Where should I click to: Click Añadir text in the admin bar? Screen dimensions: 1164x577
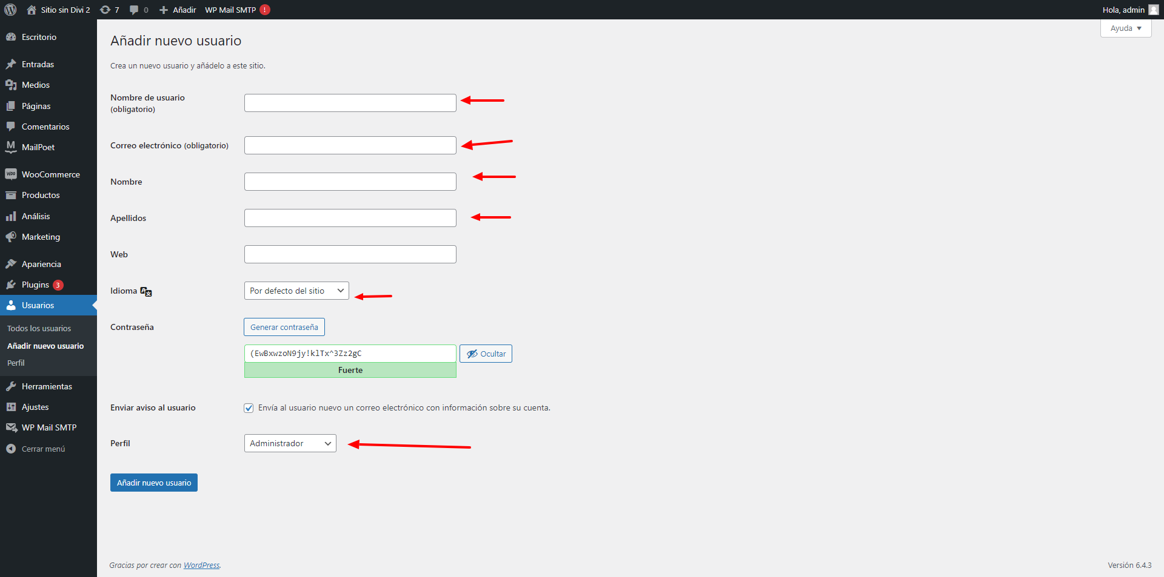click(184, 10)
